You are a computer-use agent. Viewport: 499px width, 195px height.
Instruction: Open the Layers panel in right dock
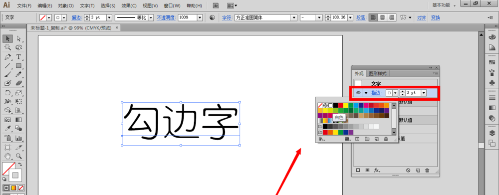click(x=492, y=133)
